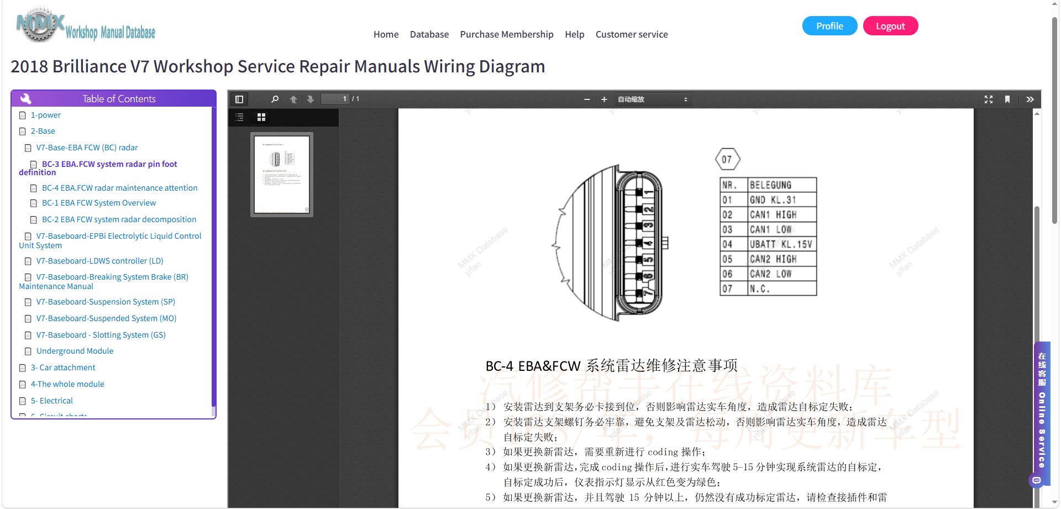
Task: Open the 1-power section
Action: point(46,115)
